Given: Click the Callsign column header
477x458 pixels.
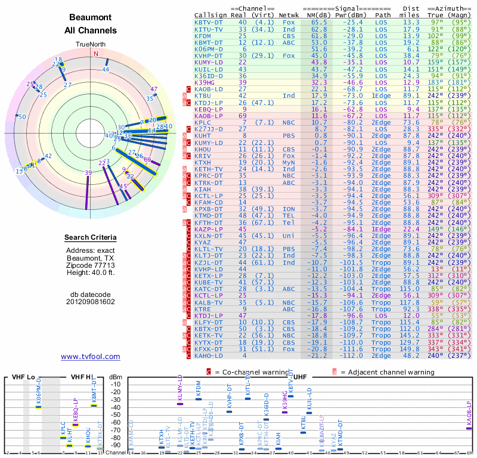Looking at the screenshot, I should (210, 16).
